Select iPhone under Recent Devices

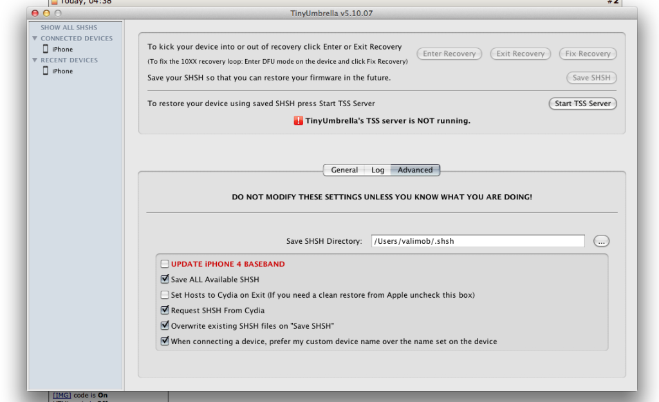62,71
